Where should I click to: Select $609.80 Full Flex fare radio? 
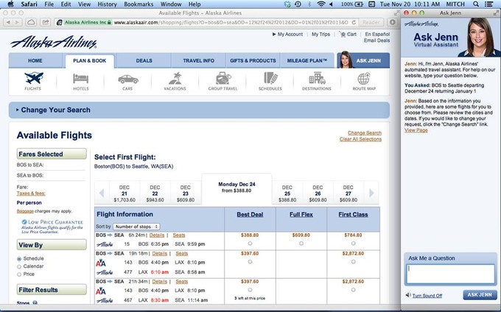[301, 244]
